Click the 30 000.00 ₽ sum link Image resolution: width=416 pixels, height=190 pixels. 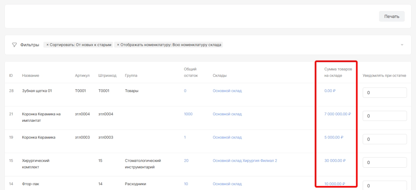(335, 160)
